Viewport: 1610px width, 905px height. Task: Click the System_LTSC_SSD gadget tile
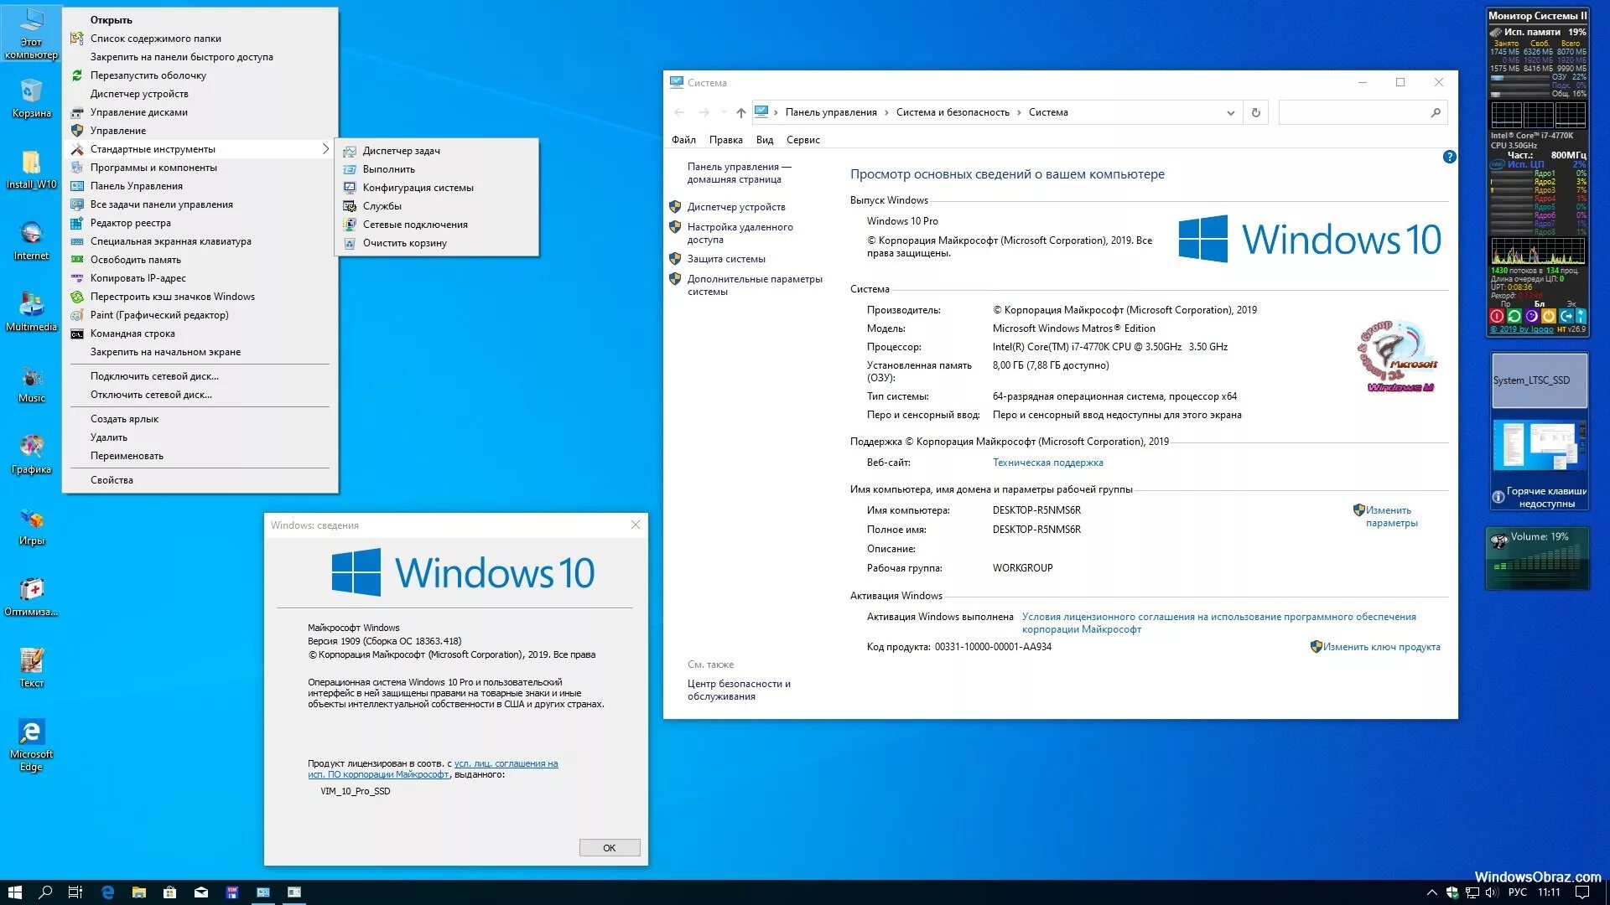click(x=1539, y=380)
